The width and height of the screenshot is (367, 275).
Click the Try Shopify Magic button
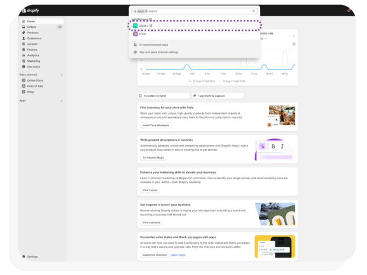tap(153, 158)
